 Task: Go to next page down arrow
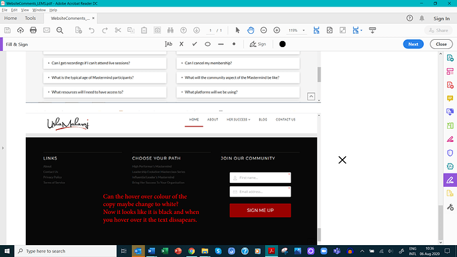point(197,30)
